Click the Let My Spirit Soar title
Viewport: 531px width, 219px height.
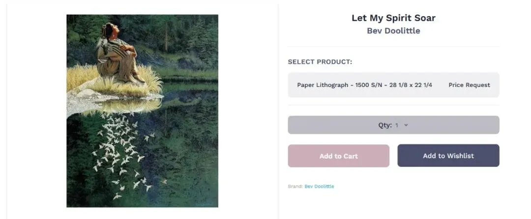[393, 18]
